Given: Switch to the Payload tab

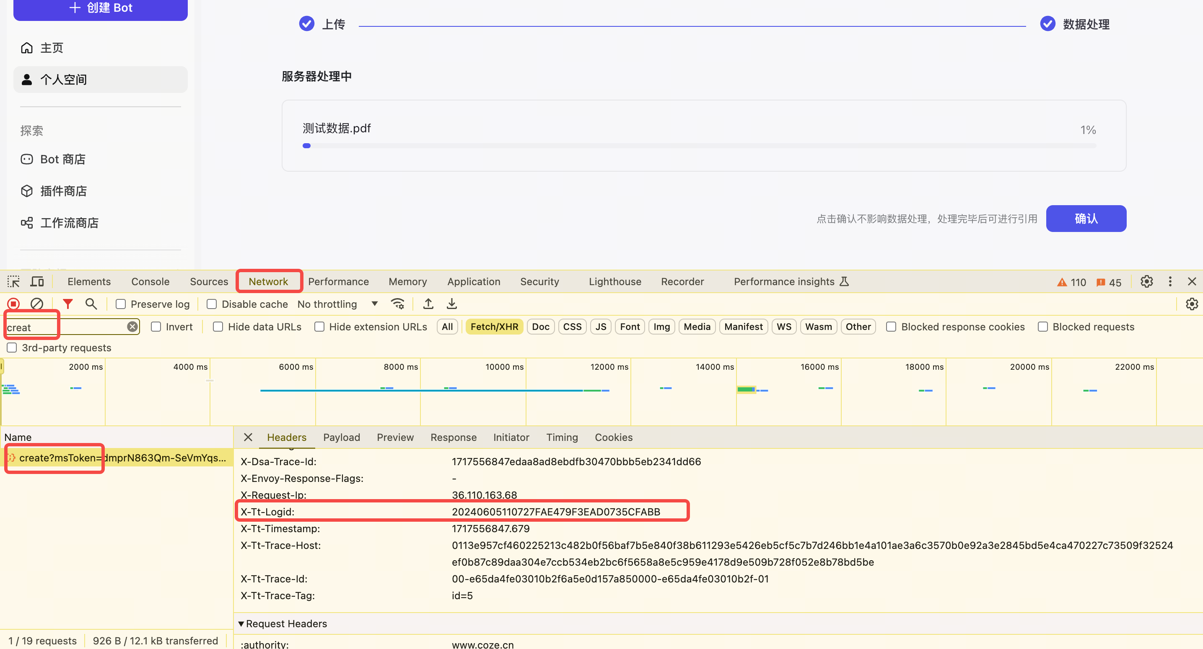Looking at the screenshot, I should (x=341, y=437).
